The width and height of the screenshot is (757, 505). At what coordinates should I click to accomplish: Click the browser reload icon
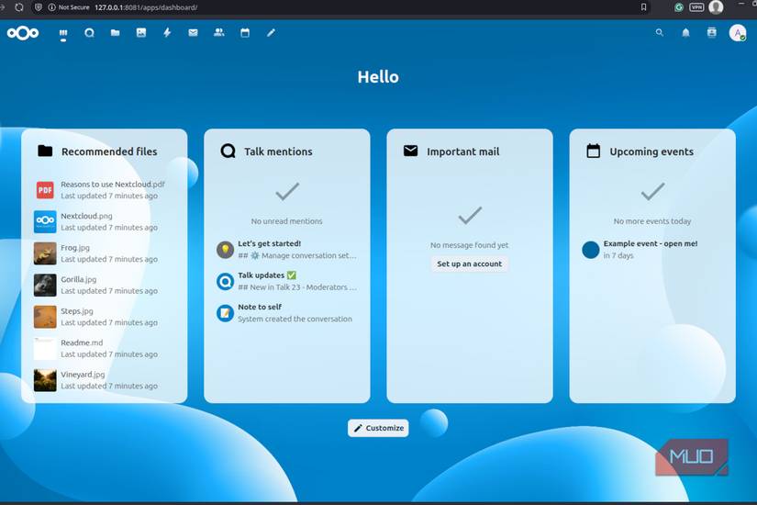tap(19, 7)
